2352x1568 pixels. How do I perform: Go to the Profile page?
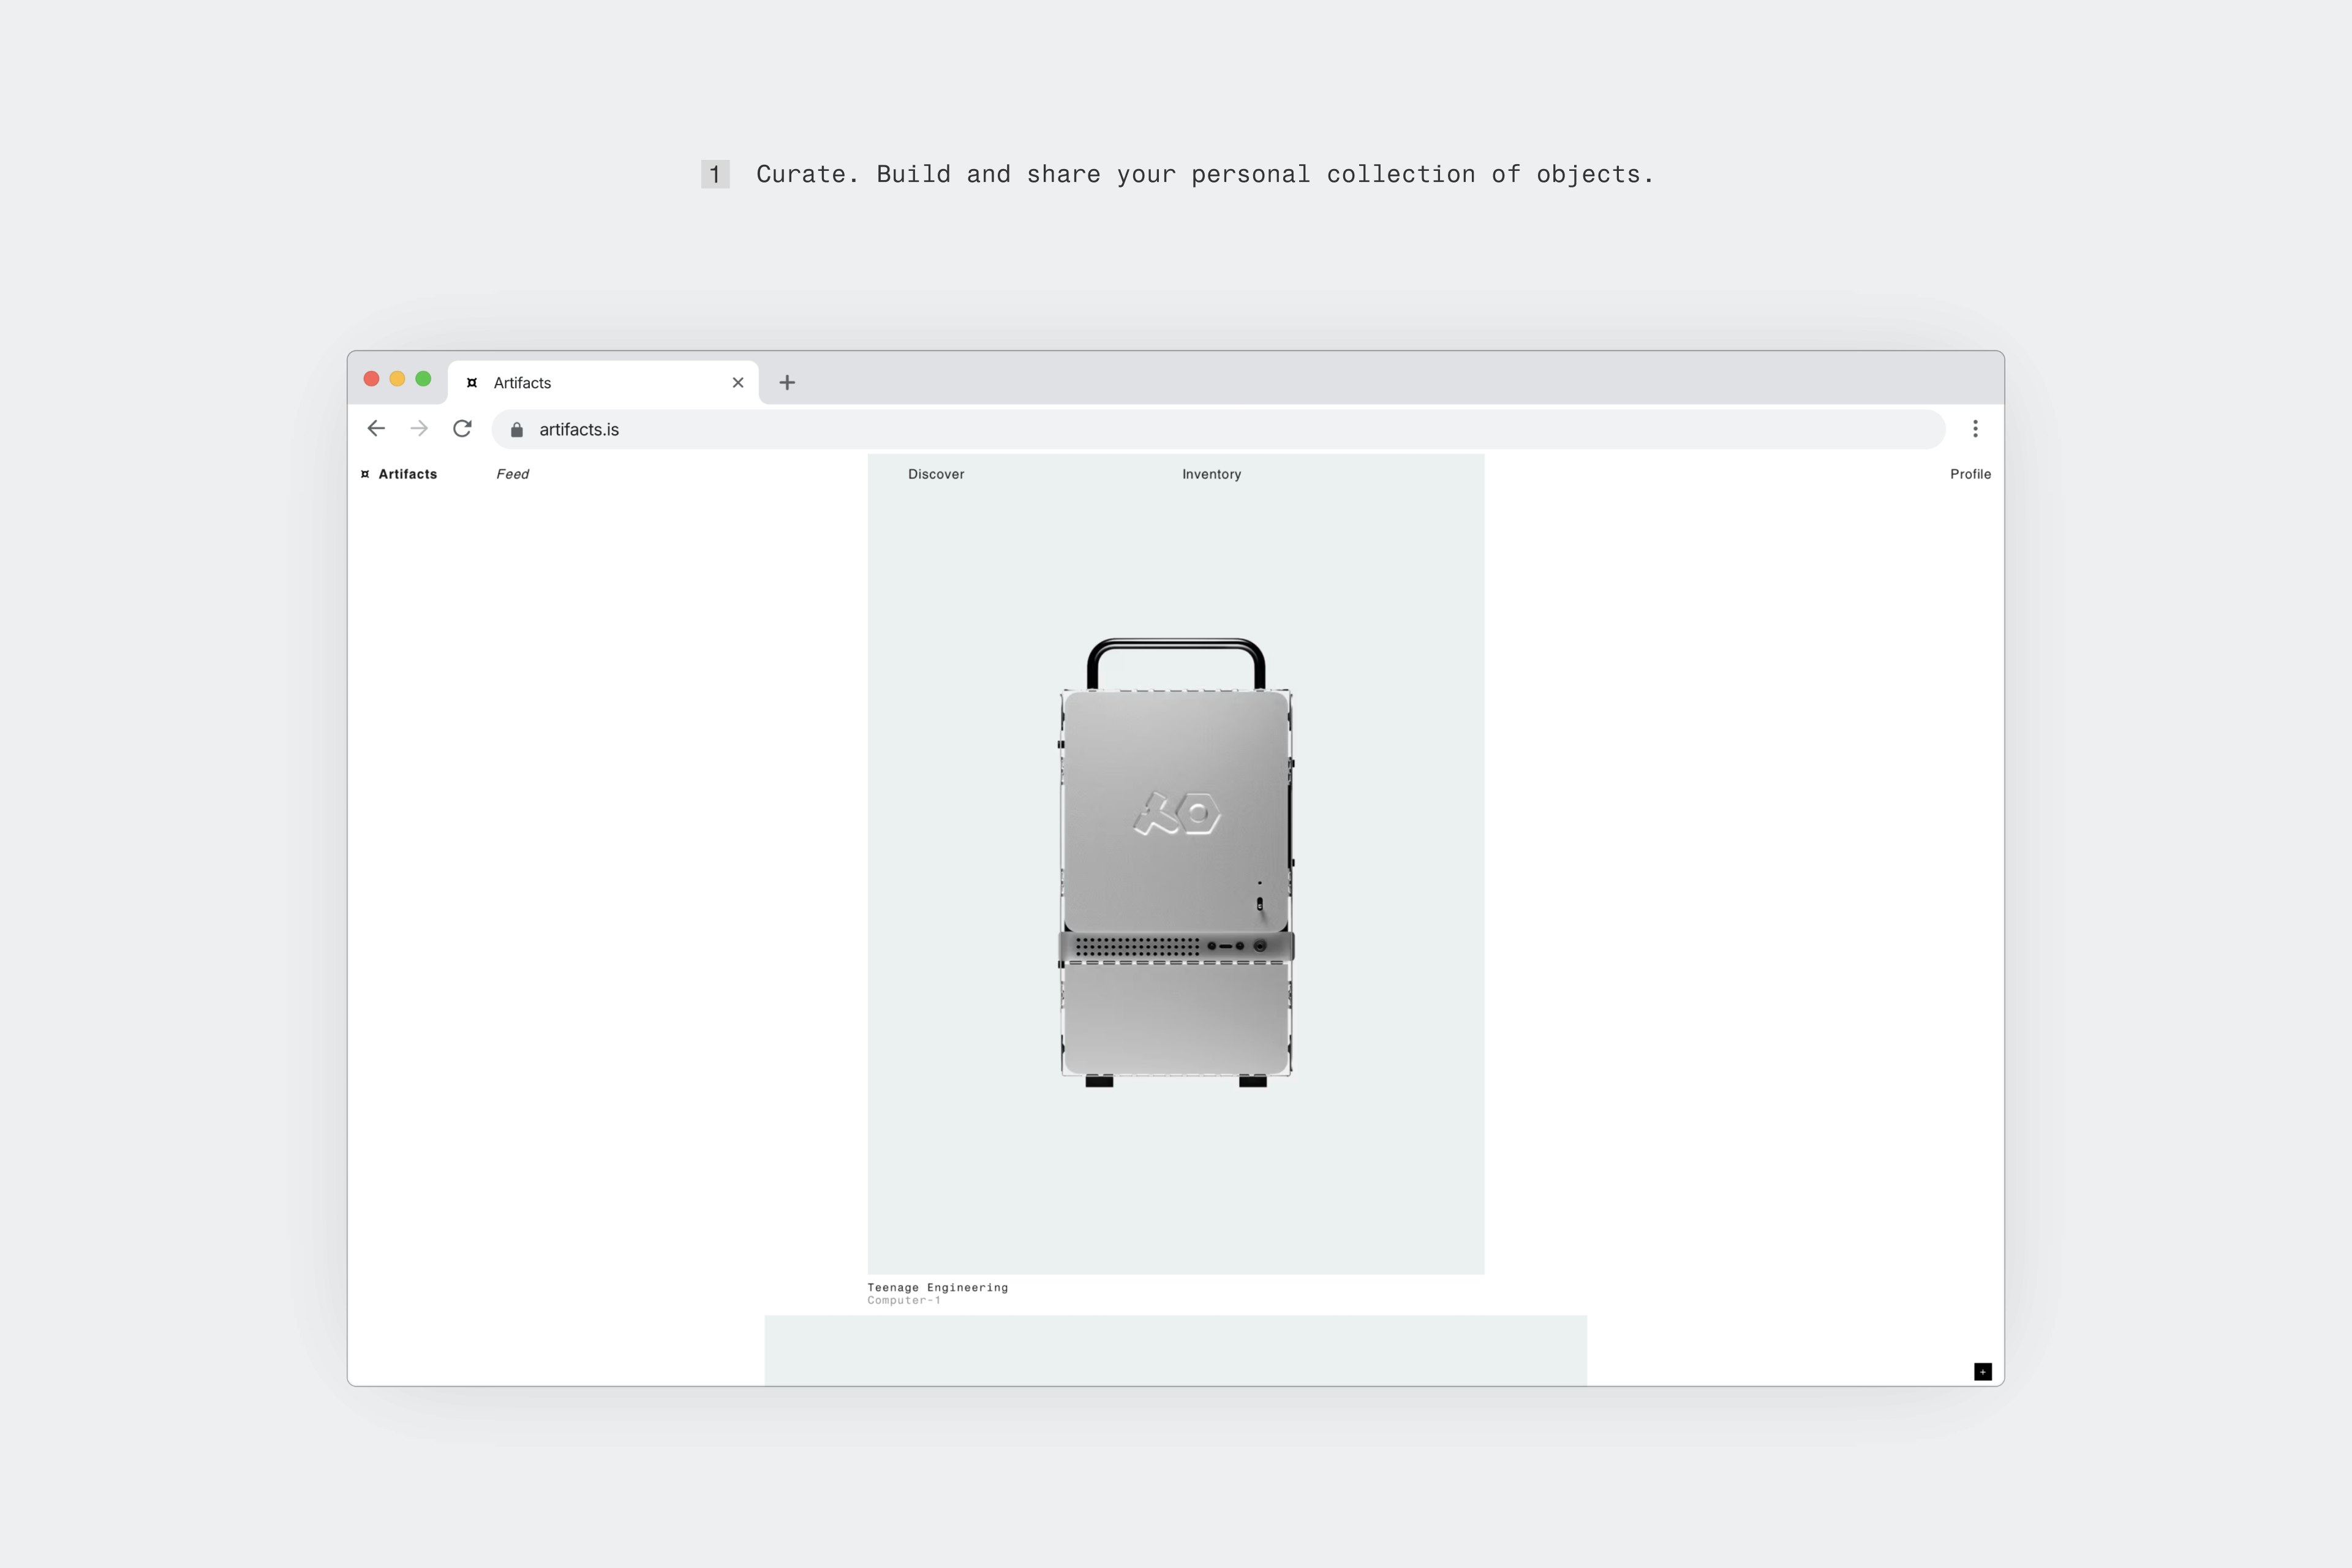pos(1969,474)
